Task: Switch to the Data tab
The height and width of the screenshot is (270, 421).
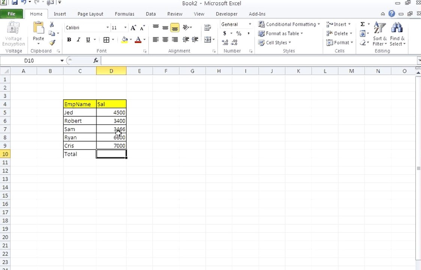Action: (151, 14)
